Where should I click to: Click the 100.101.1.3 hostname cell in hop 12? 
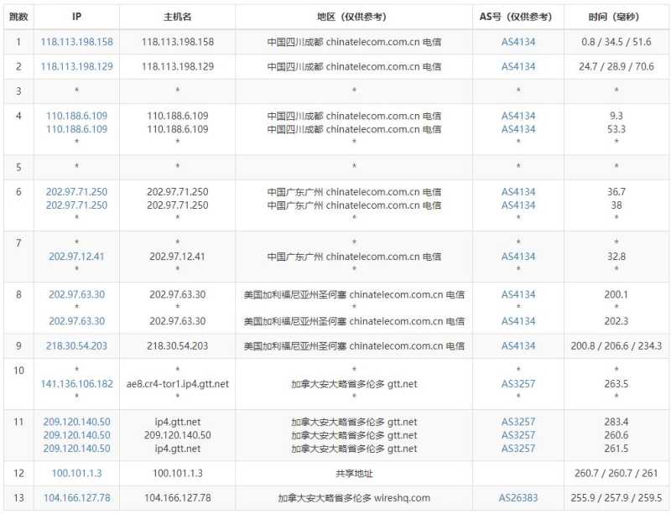coord(178,474)
